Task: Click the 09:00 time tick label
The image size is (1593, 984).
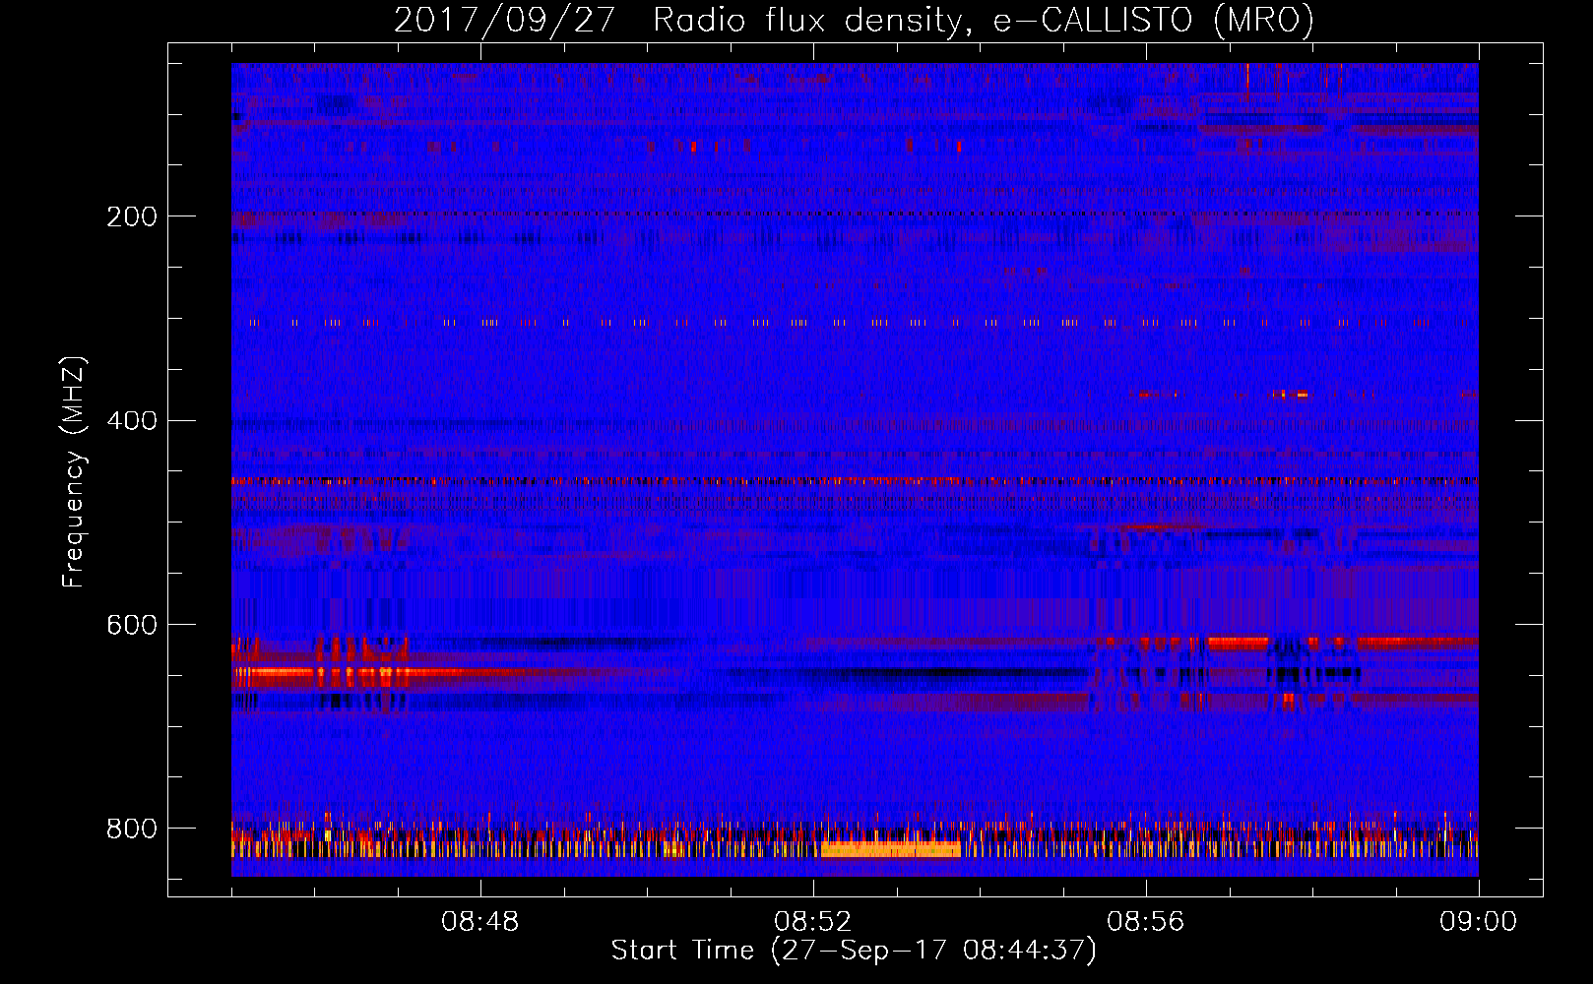Action: point(1479,922)
